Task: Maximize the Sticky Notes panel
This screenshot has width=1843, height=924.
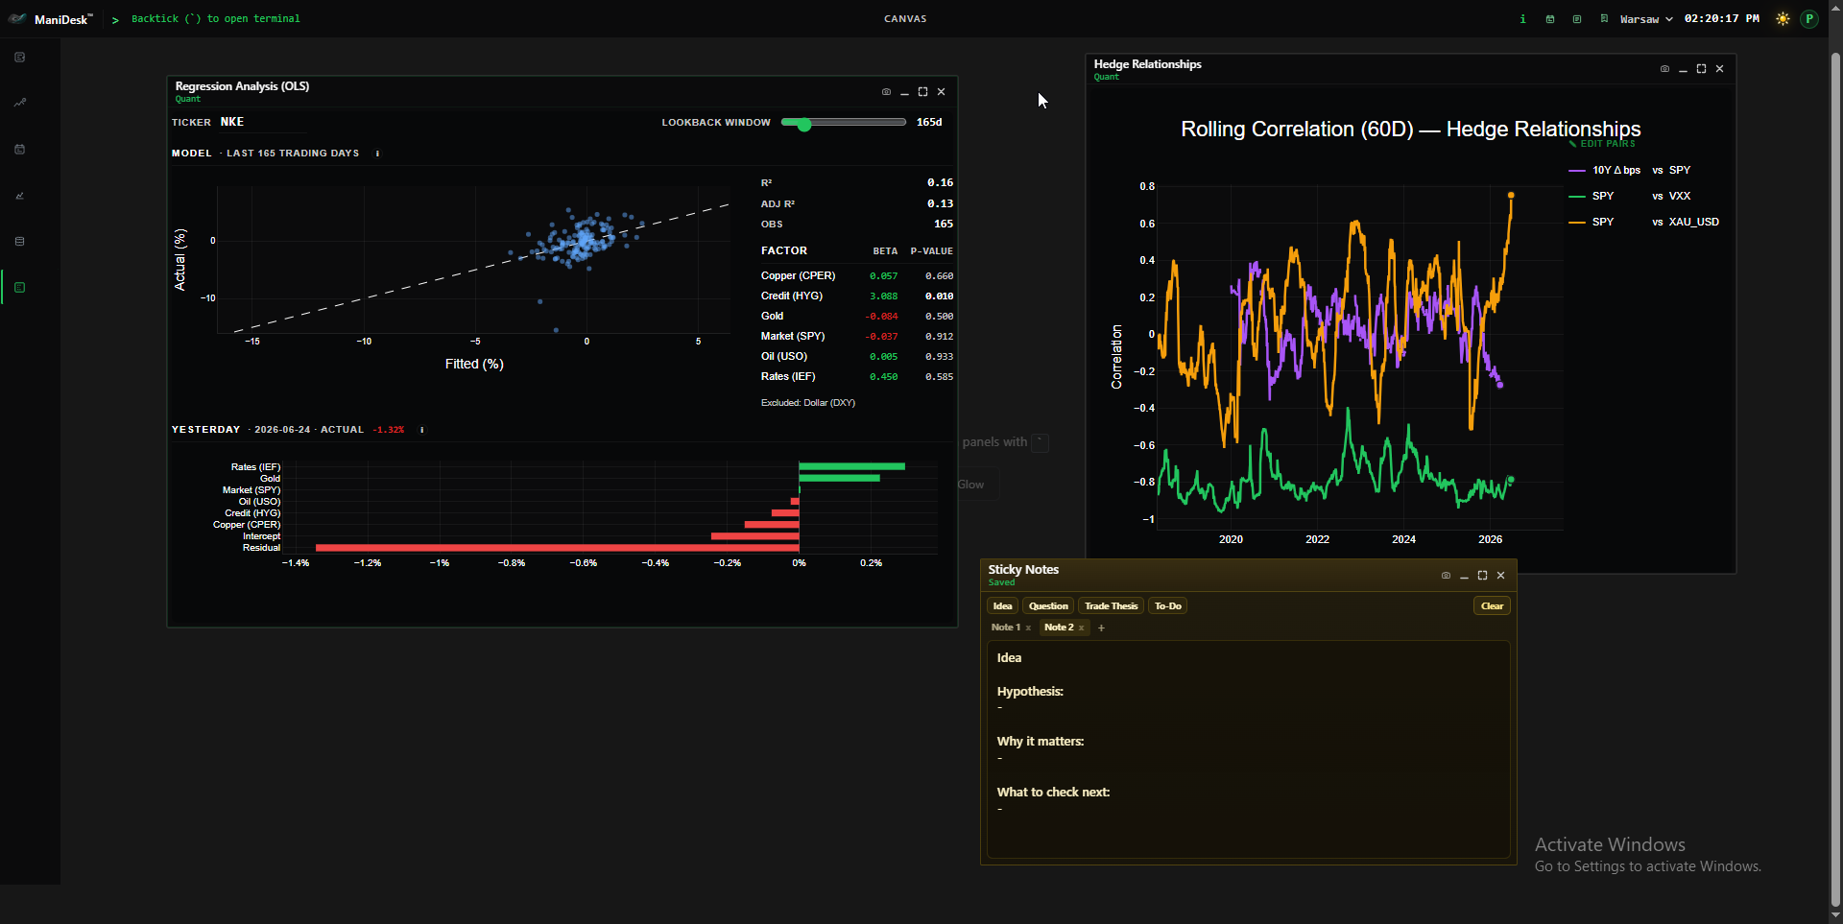Action: click(1482, 576)
